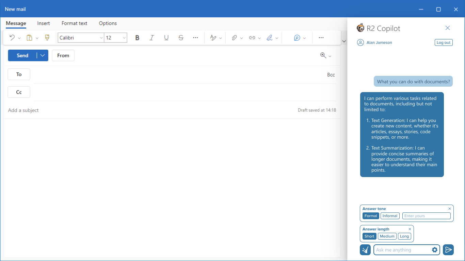Expand the add-in dropdown arrow

304,38
